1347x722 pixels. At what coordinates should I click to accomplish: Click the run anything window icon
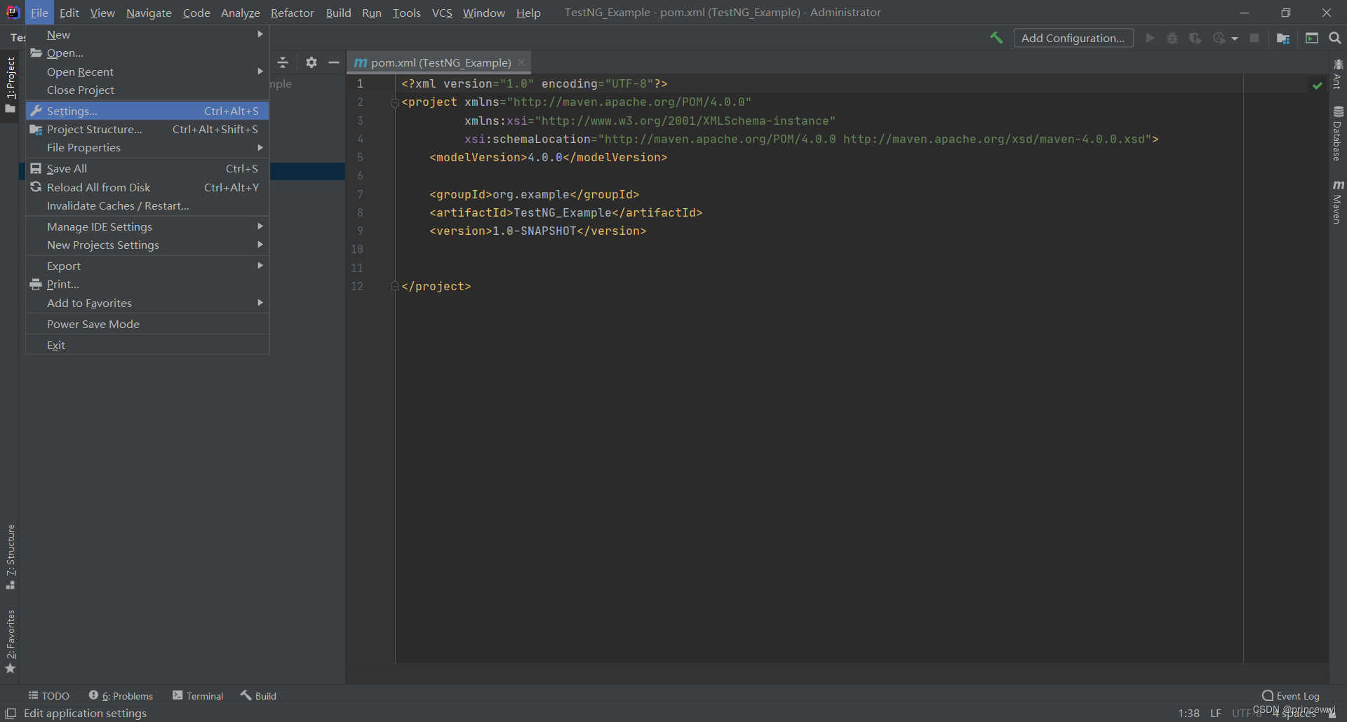[x=1312, y=38]
